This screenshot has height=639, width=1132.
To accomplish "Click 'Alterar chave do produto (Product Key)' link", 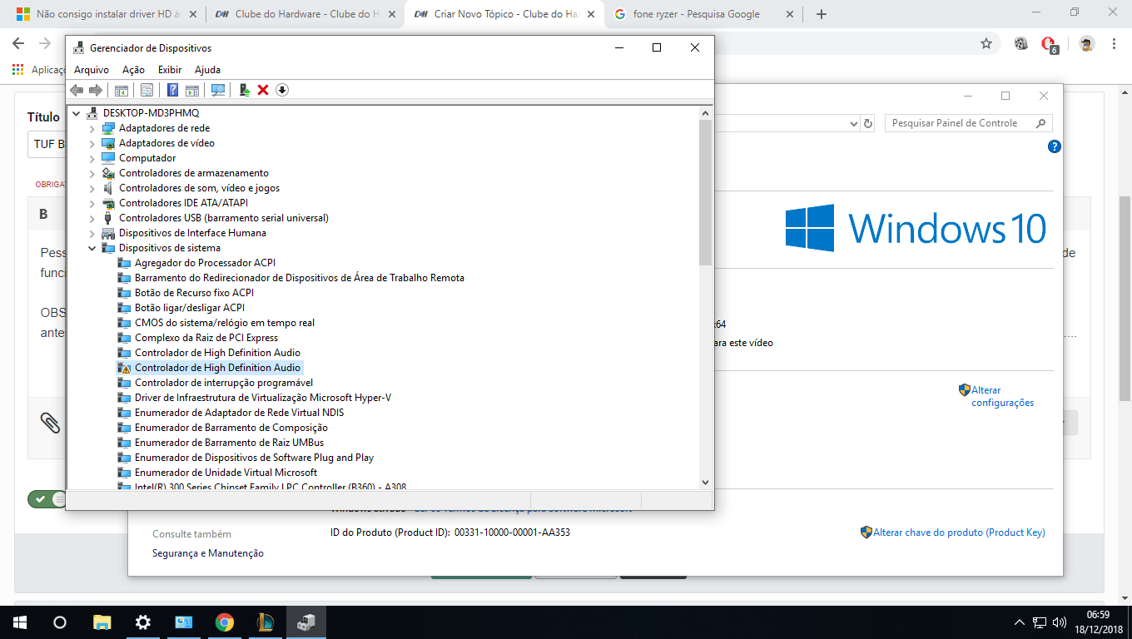I will (959, 532).
